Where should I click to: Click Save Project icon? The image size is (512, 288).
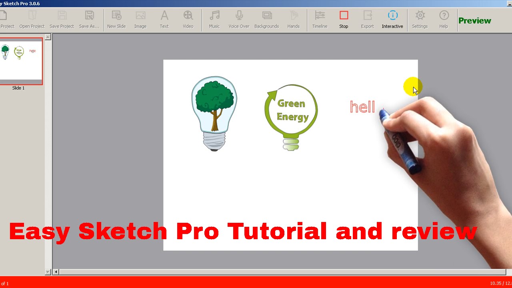[62, 20]
